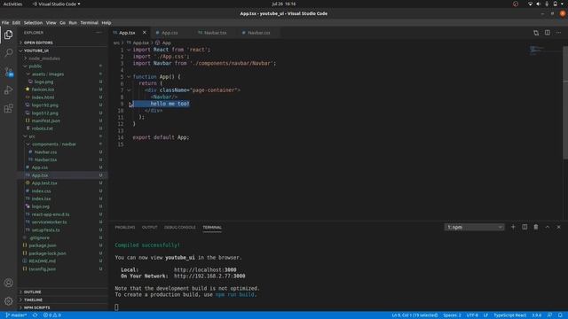Switch to the App.css editor tab

pyautogui.click(x=170, y=33)
